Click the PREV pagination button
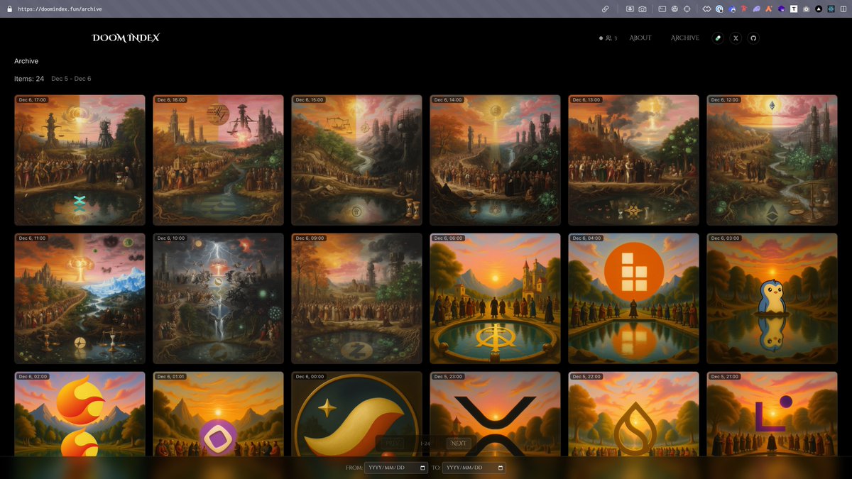Screen dimensions: 852x479 click(x=392, y=444)
